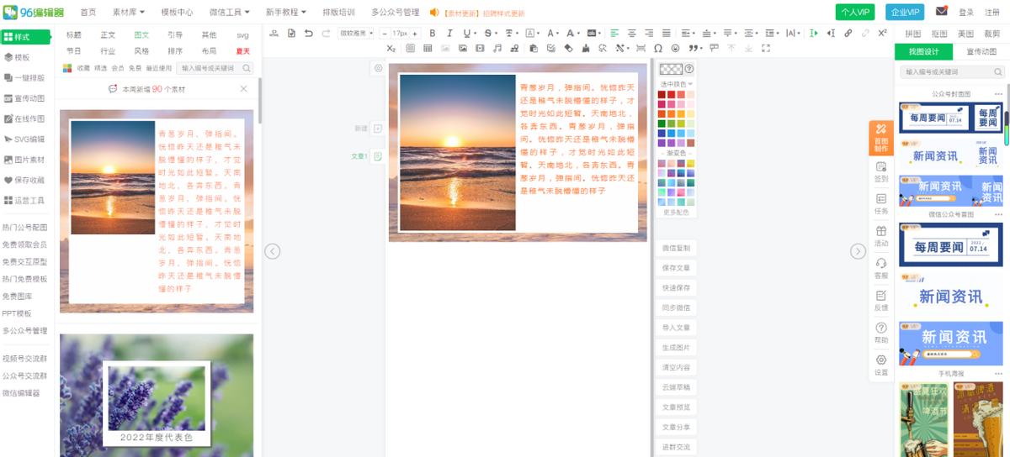
Task: Open the 首图制作 orange button
Action: point(881,139)
